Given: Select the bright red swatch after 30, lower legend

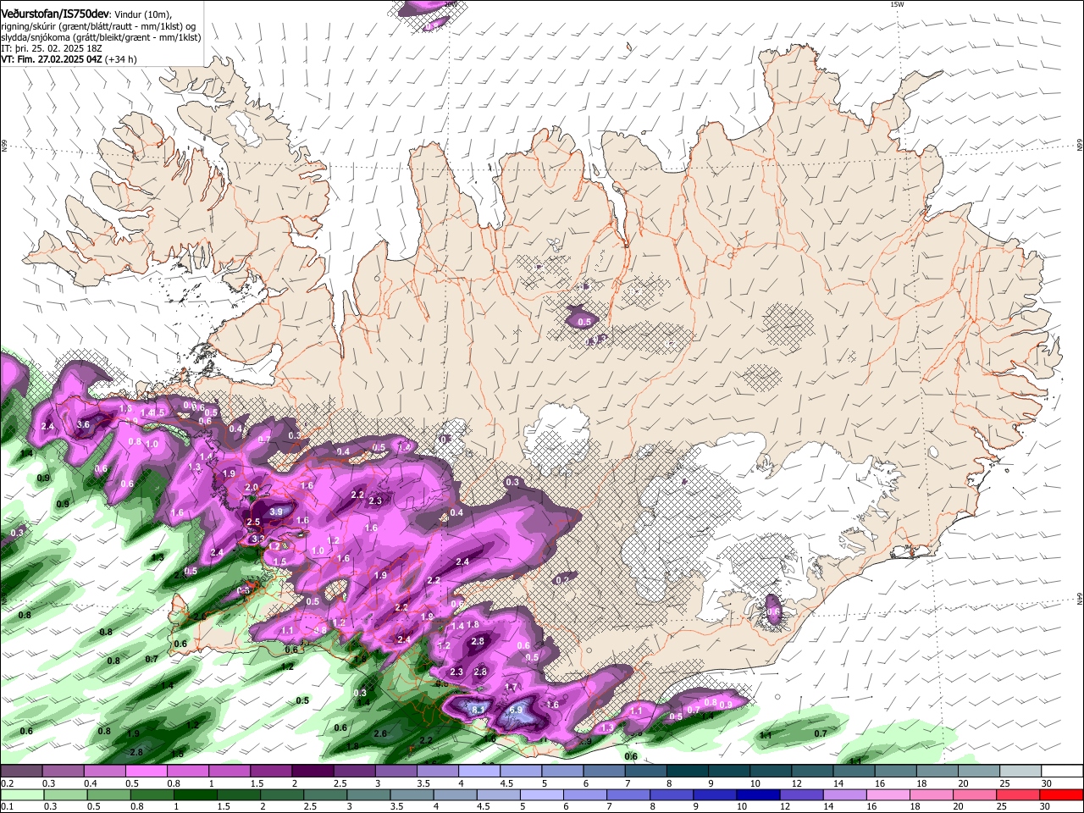Looking at the screenshot, I should (1062, 794).
